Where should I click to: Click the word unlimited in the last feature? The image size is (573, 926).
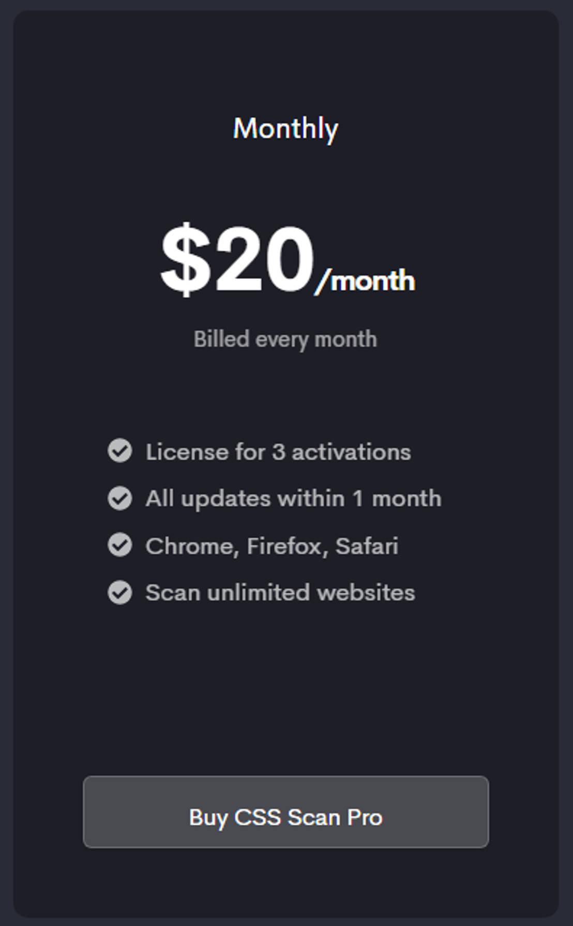tap(259, 593)
